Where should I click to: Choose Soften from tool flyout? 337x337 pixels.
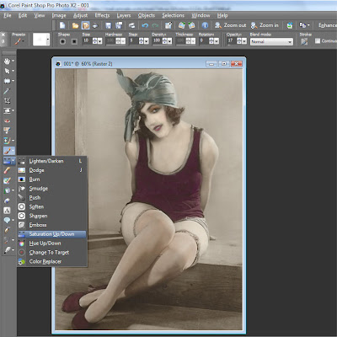(x=51, y=206)
